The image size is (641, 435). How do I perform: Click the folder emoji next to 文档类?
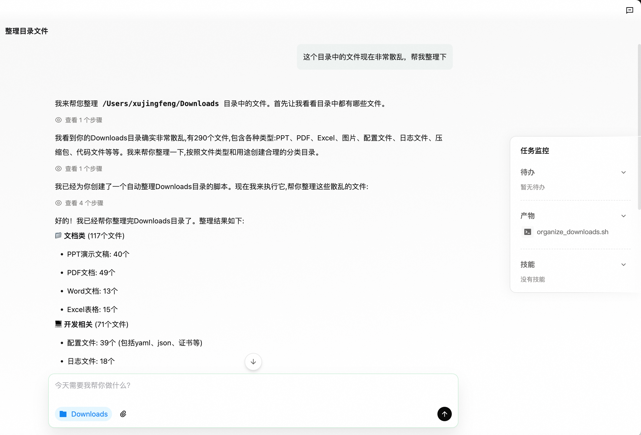click(58, 235)
